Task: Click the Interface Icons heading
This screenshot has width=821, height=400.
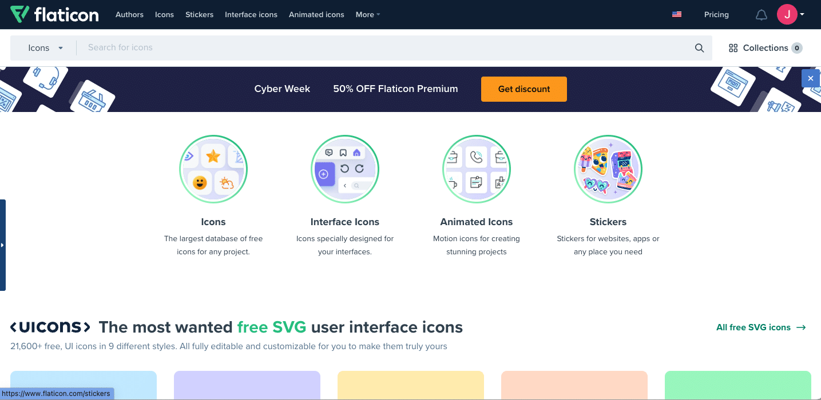Action: (x=345, y=222)
